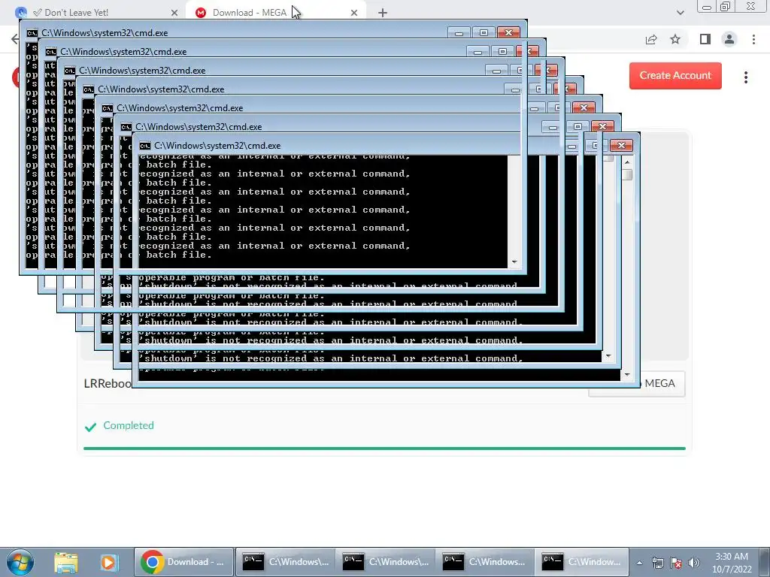This screenshot has width=770, height=577.
Task: Open the Windows Start menu
Action: [20, 562]
